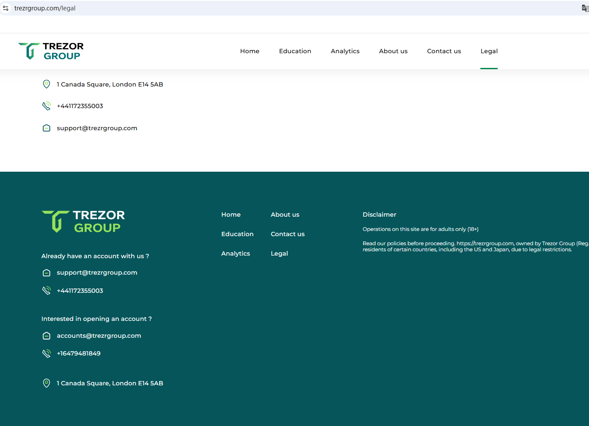Click the envelope icon beside top support email
Image resolution: width=589 pixels, height=426 pixels.
click(46, 128)
